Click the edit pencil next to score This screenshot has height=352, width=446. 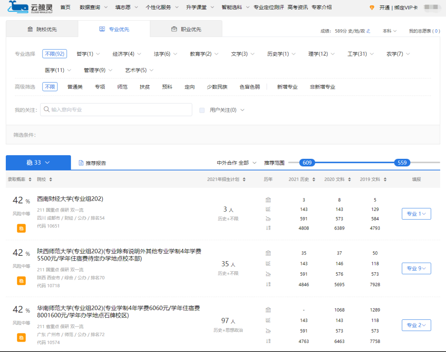coord(368,31)
